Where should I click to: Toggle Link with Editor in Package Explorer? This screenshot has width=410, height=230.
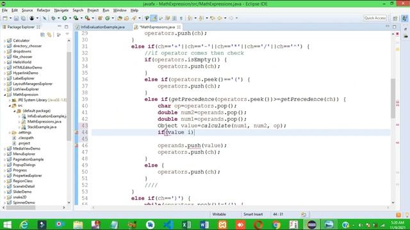49,34
